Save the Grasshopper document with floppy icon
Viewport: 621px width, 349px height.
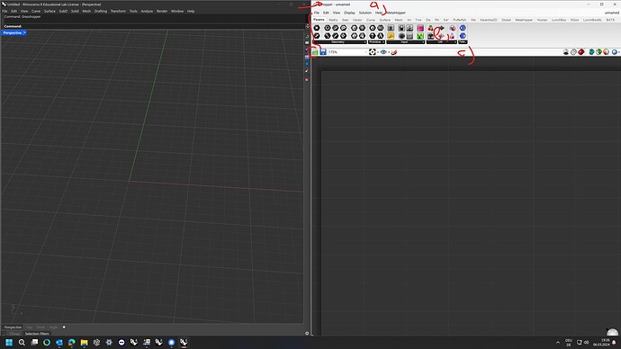pos(323,52)
